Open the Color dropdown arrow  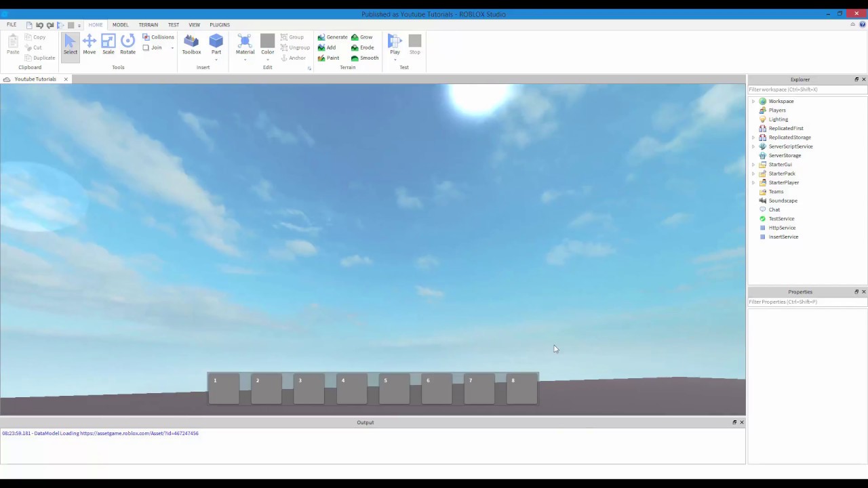[x=268, y=60]
